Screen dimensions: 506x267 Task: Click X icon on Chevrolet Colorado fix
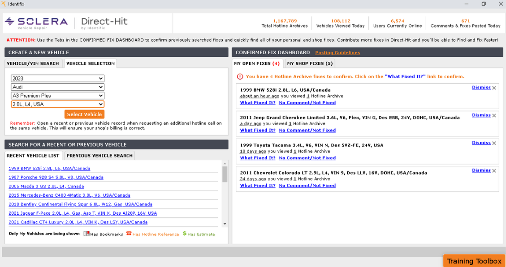(x=494, y=171)
